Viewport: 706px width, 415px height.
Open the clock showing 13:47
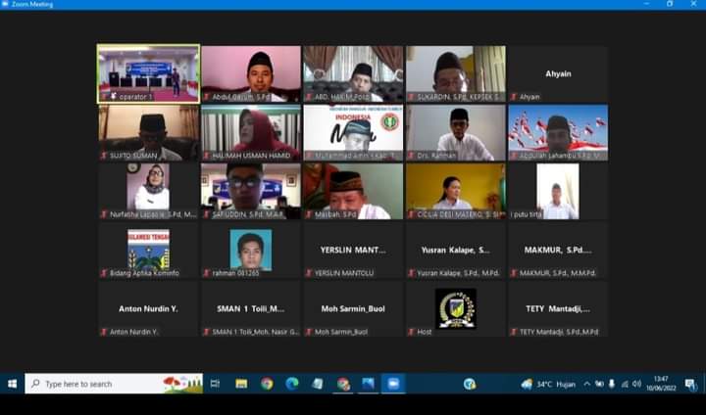point(662,384)
